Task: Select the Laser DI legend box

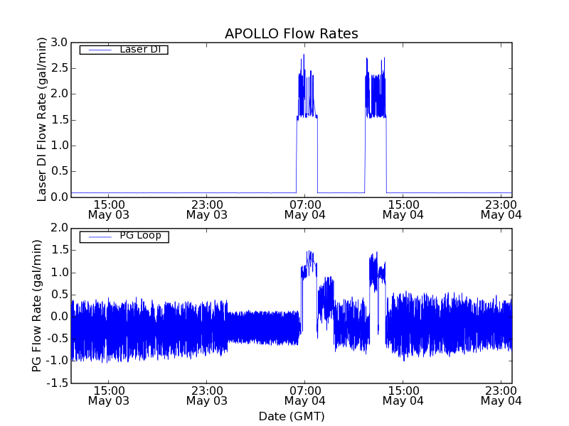Action: (123, 50)
